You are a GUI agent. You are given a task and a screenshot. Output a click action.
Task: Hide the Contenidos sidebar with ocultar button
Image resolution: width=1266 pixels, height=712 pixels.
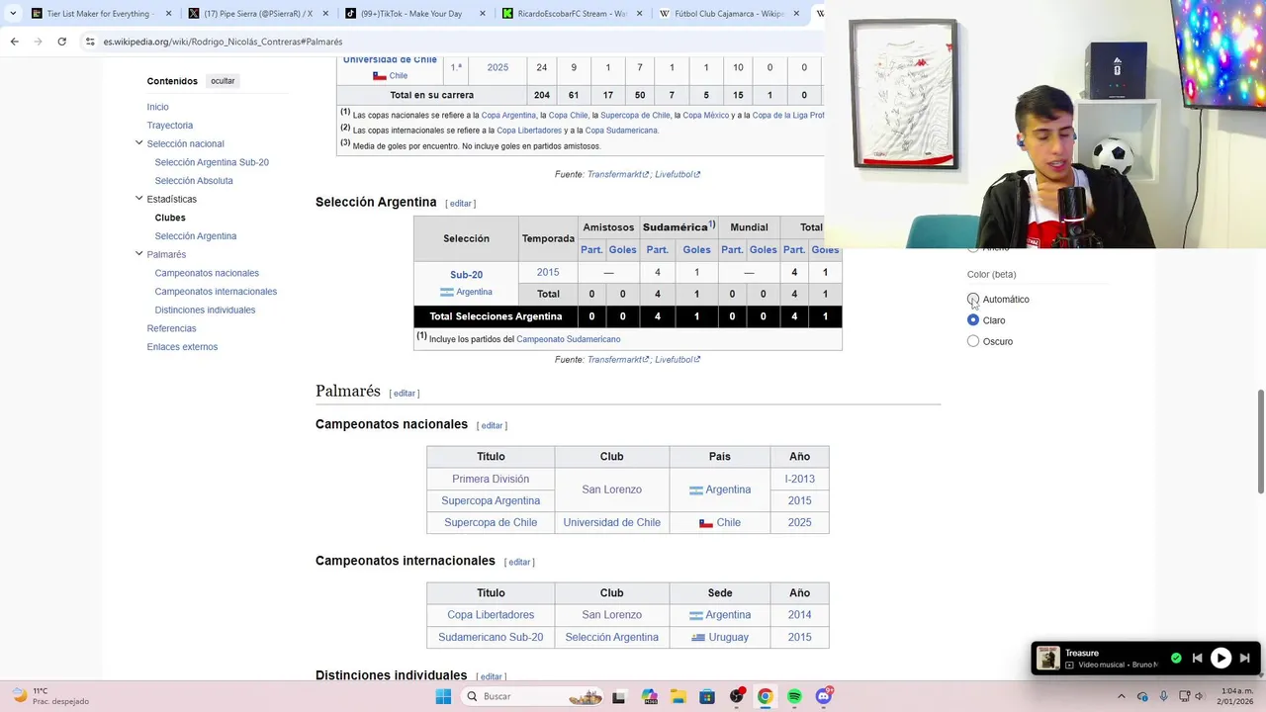coord(223,81)
